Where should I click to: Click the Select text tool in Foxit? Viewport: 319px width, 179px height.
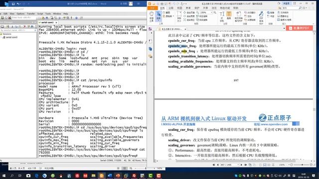point(159,16)
